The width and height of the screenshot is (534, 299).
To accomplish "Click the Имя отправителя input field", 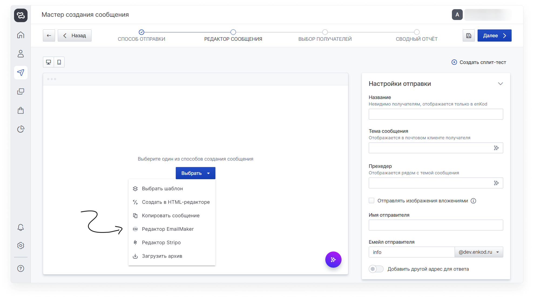I will 436,225.
